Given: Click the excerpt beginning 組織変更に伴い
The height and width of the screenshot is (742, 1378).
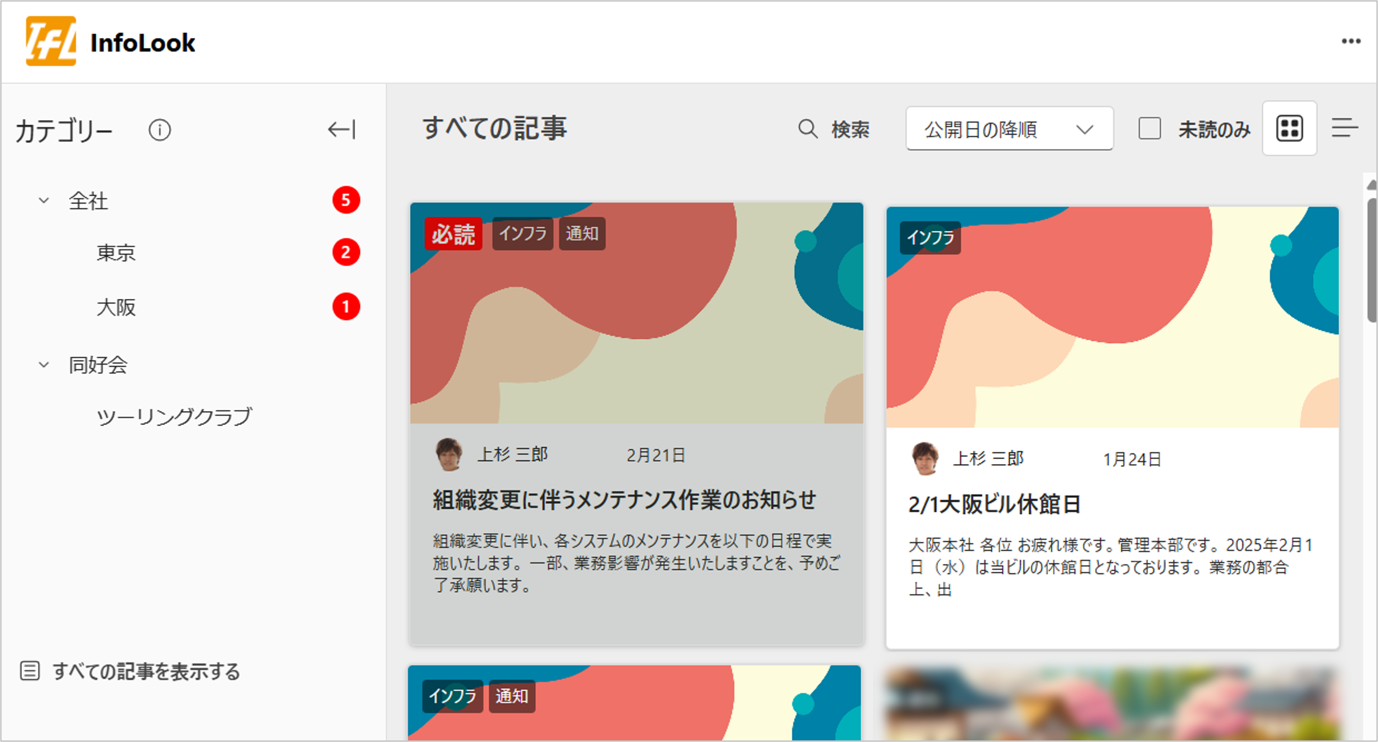Looking at the screenshot, I should (x=636, y=562).
